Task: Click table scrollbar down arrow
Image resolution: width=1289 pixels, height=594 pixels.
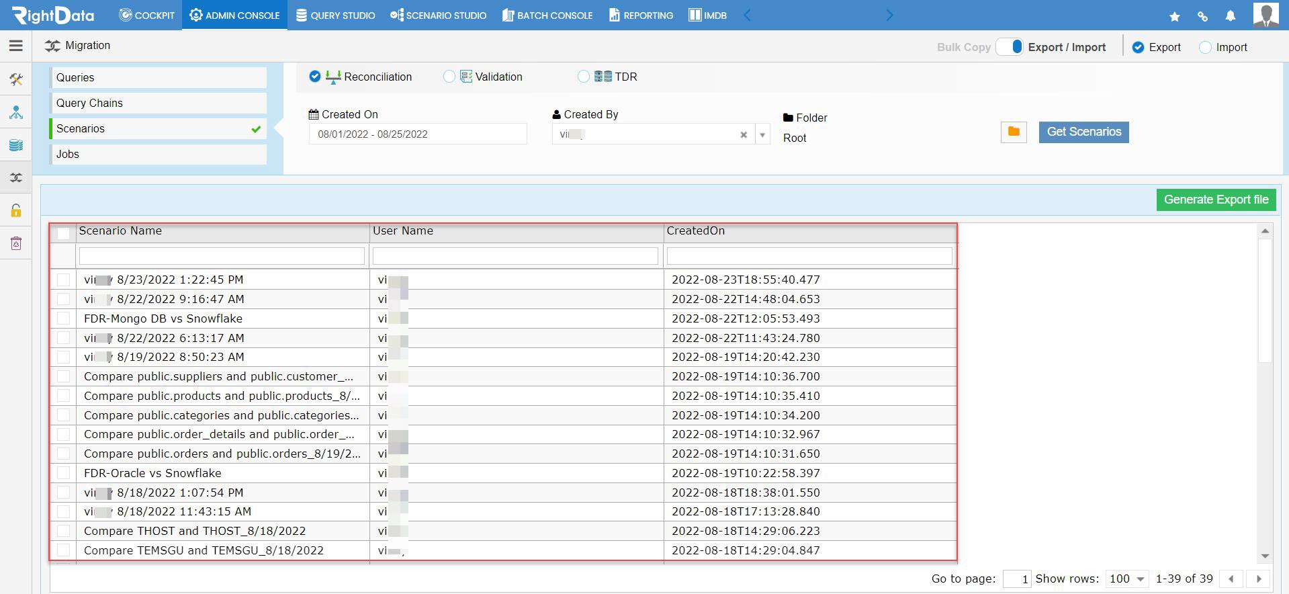Action: (x=1265, y=556)
